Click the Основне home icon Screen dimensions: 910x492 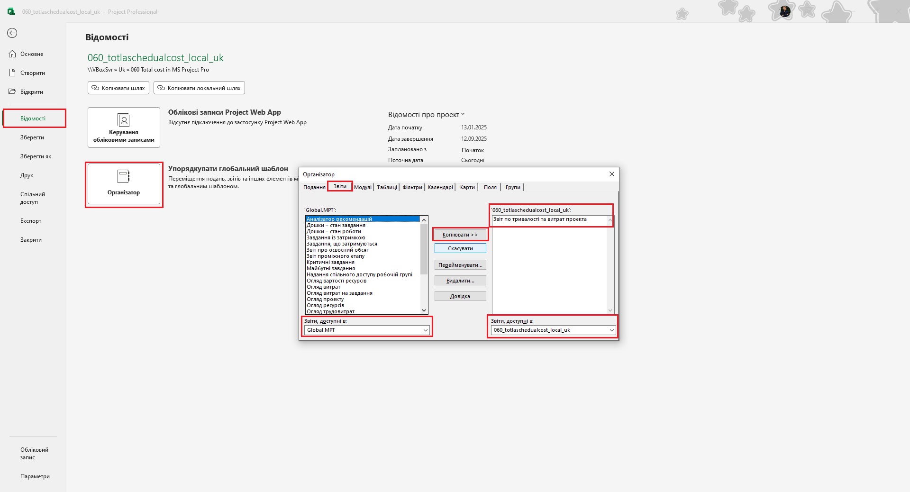click(12, 54)
